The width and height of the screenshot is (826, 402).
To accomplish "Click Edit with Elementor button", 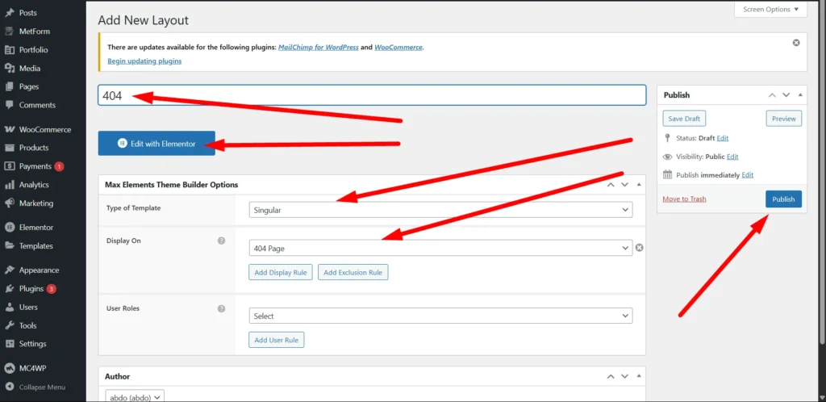I will (x=156, y=144).
